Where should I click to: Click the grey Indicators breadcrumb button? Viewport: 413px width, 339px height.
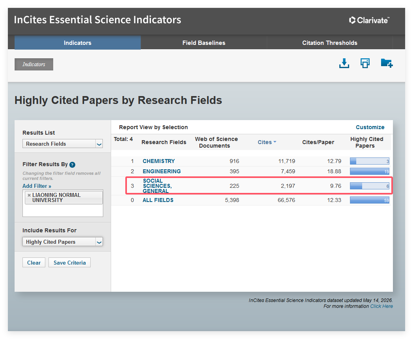click(x=34, y=64)
